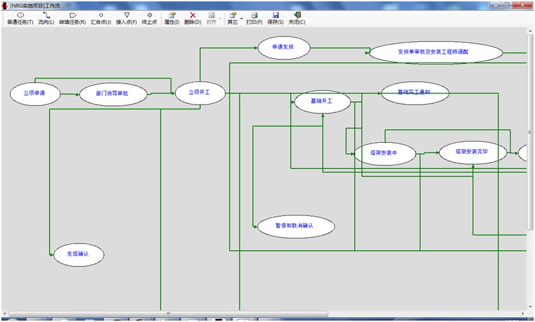The width and height of the screenshot is (535, 322).
Task: Select the 立项申请 workflow node
Action: [29, 93]
